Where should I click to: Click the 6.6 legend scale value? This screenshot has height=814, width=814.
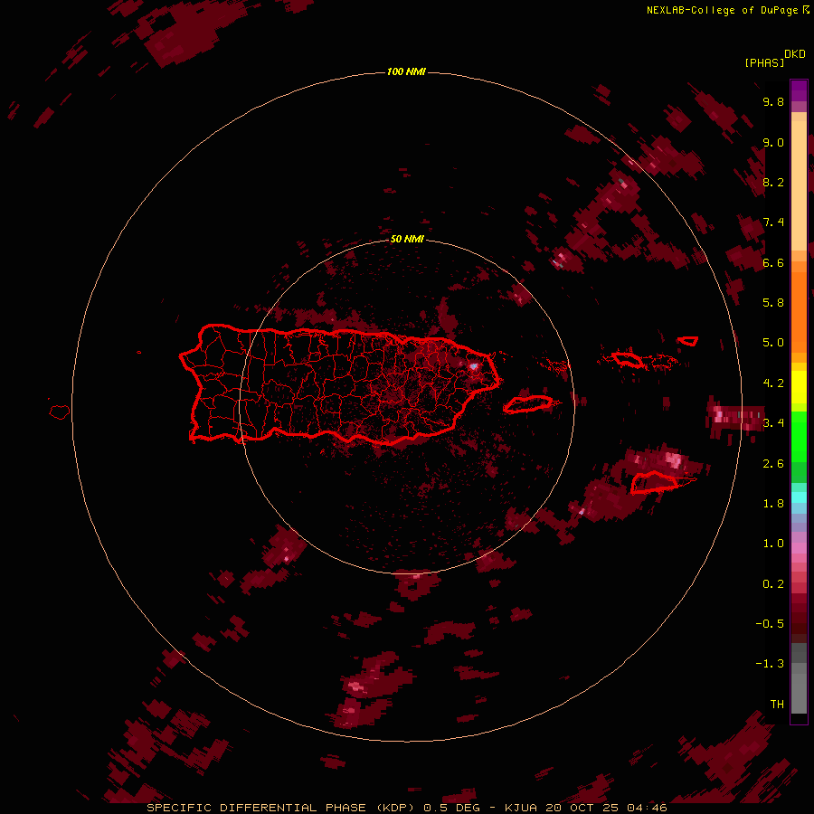click(773, 262)
